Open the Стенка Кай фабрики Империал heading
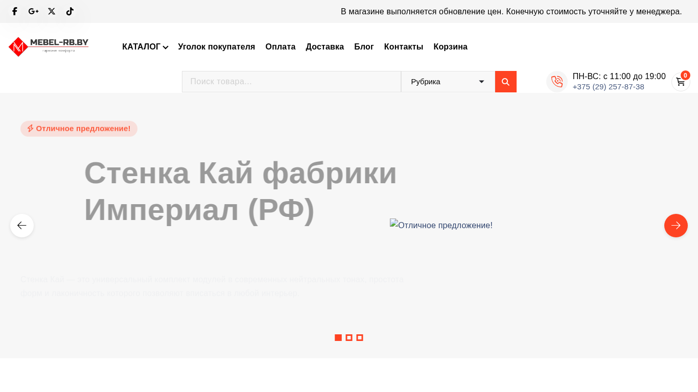 click(x=240, y=191)
